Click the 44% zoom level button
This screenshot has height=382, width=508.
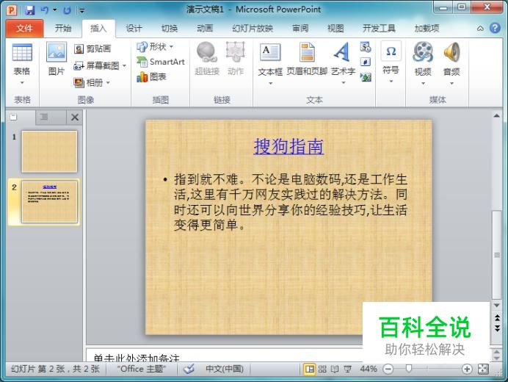coord(368,369)
